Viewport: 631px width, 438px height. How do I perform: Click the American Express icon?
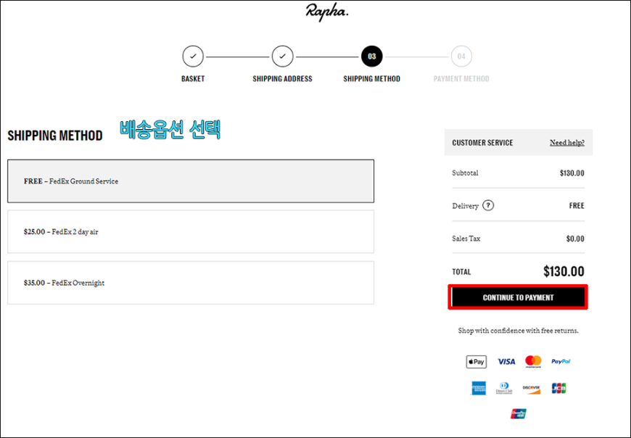pos(479,388)
